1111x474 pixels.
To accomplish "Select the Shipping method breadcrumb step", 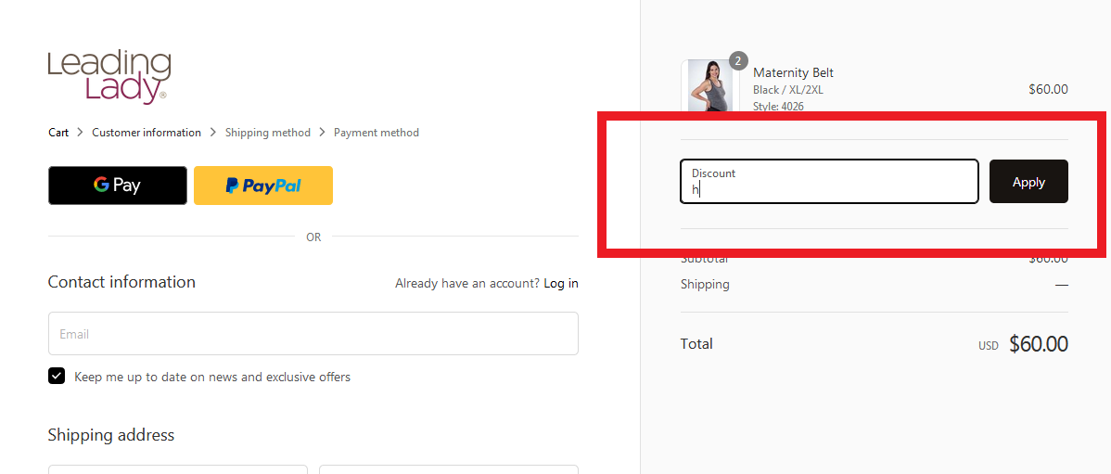I will (268, 133).
